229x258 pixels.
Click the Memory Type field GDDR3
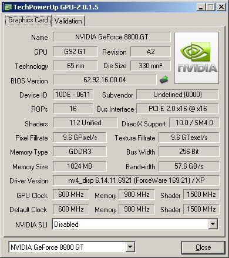(80, 152)
